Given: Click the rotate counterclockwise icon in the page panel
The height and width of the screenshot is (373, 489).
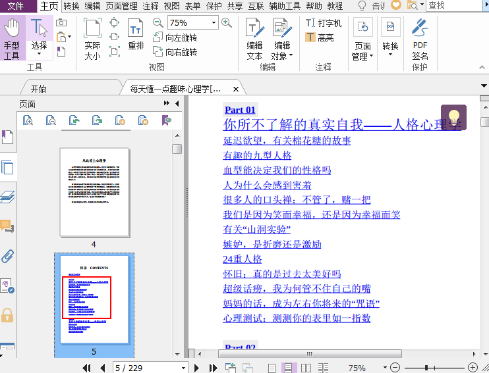Looking at the screenshot, I should tap(74, 120).
